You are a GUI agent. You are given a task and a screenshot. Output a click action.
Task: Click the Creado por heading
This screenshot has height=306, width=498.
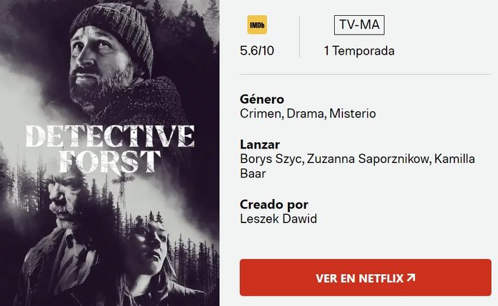[274, 204]
